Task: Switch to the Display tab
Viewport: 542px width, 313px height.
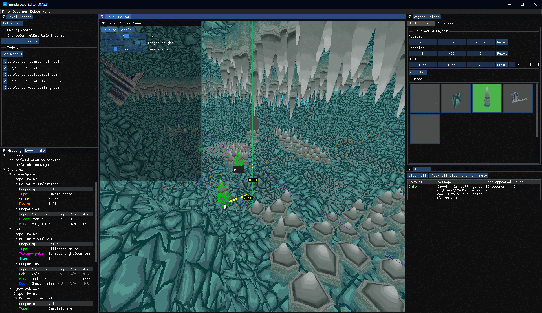Action: coord(127,30)
